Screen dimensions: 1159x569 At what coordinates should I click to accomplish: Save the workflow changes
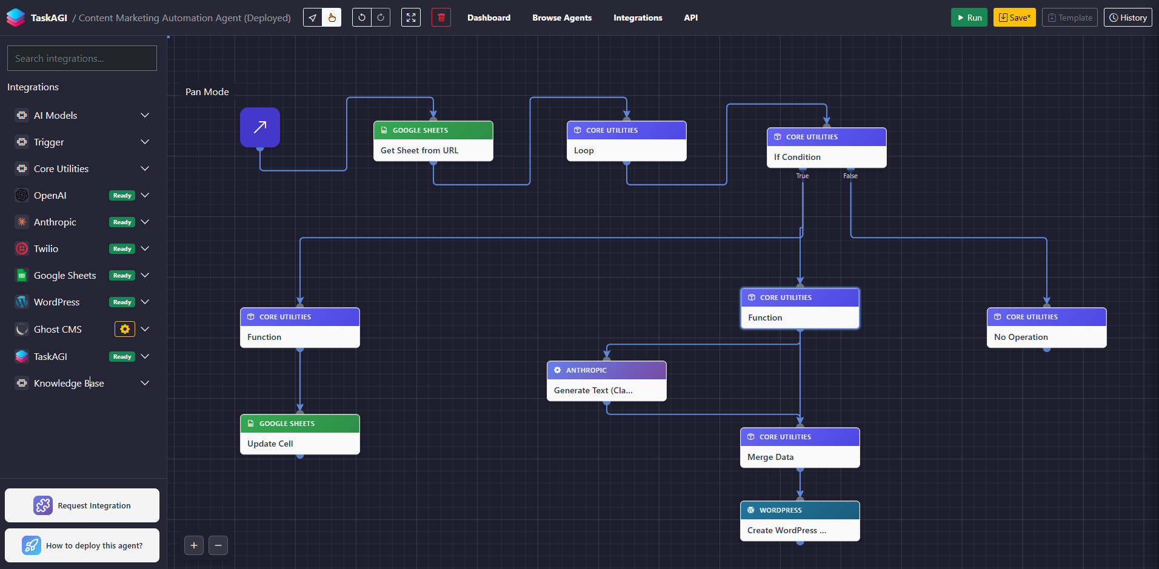coord(1015,18)
